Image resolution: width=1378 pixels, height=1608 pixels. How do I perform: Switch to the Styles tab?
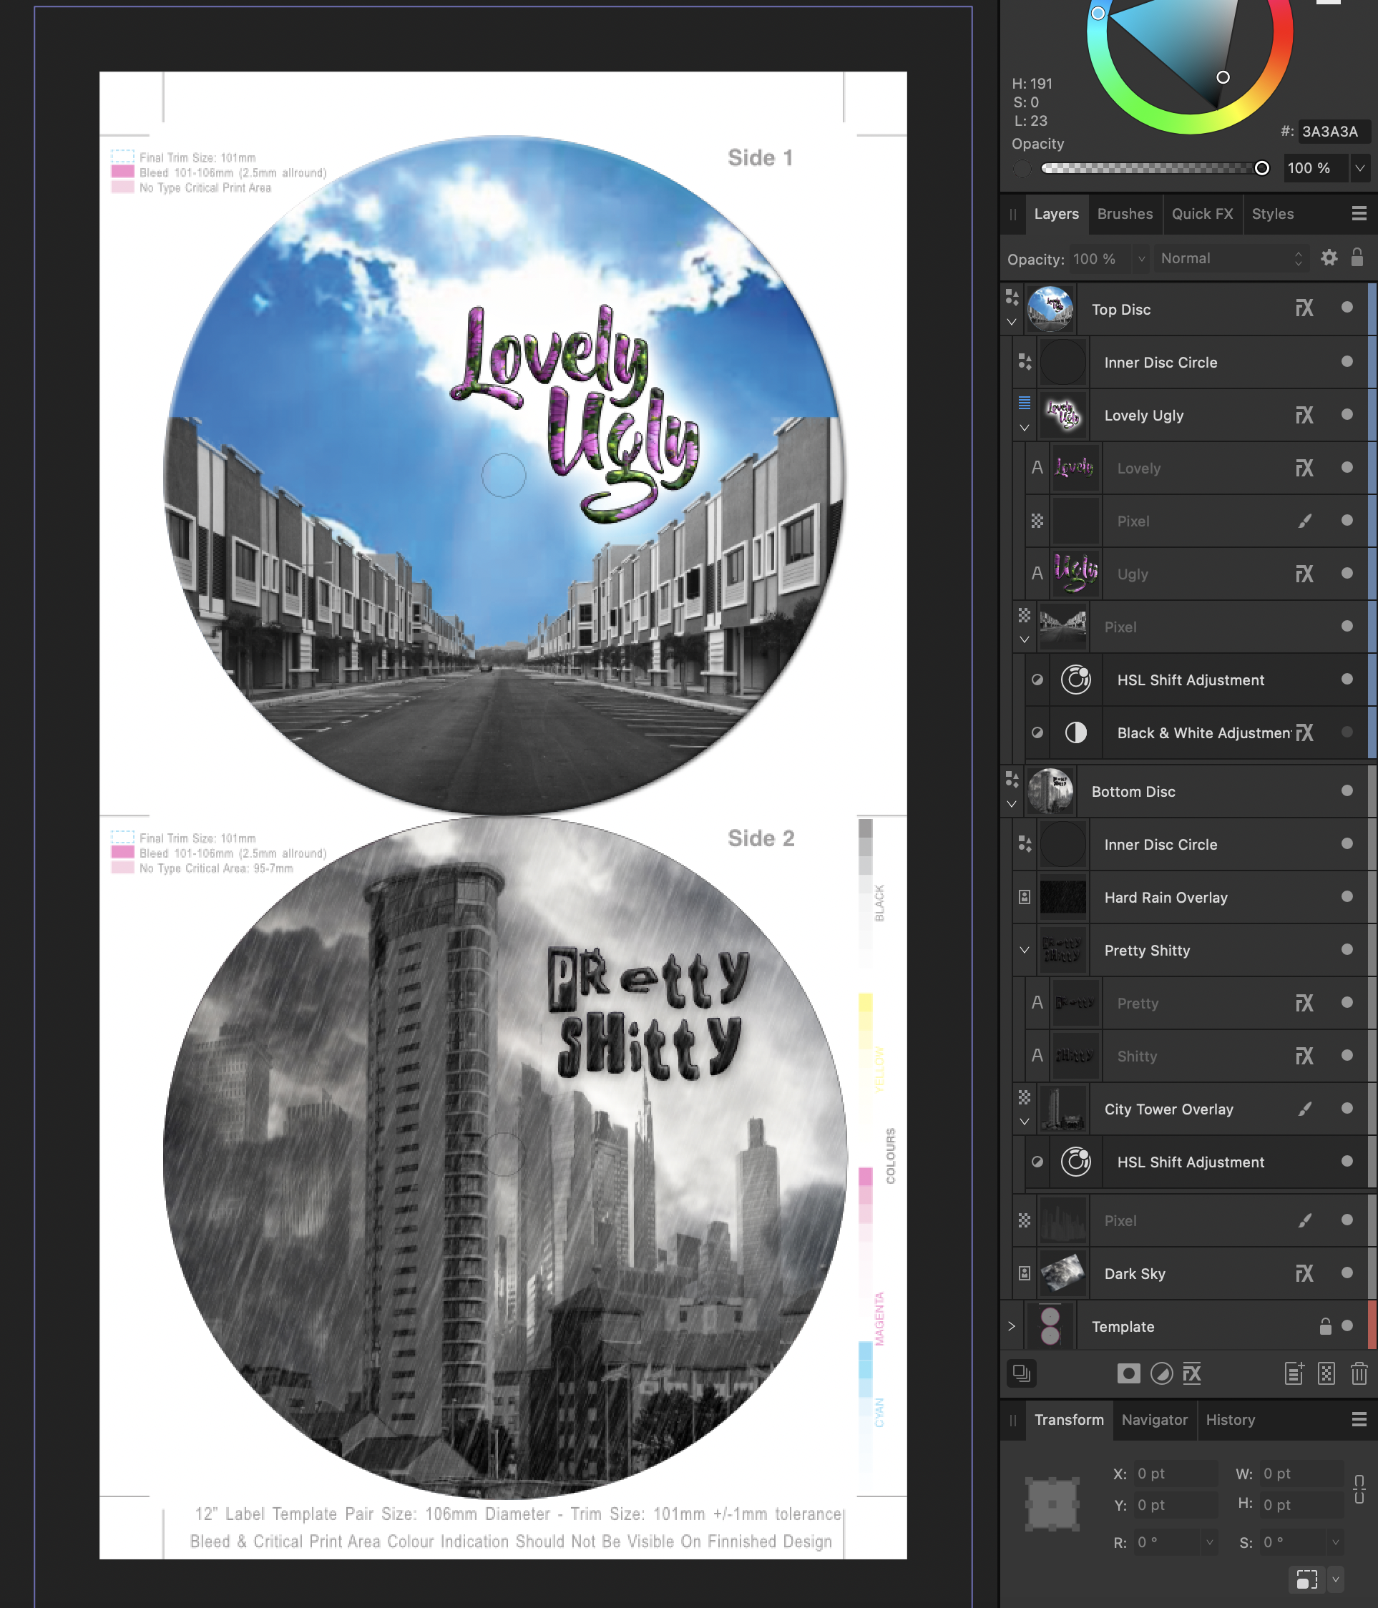[x=1272, y=214]
